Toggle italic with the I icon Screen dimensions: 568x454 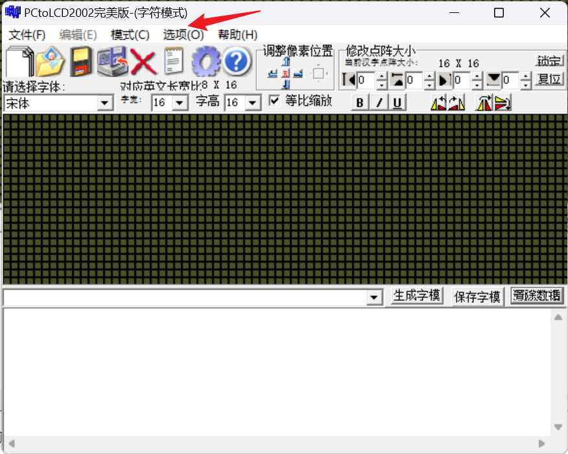pyautogui.click(x=379, y=102)
